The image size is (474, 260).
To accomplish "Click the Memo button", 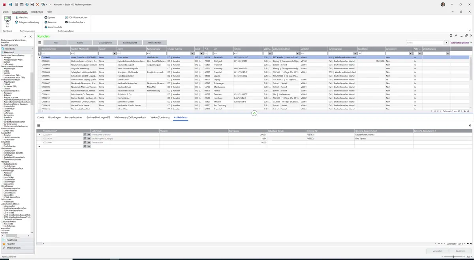I will (80, 43).
